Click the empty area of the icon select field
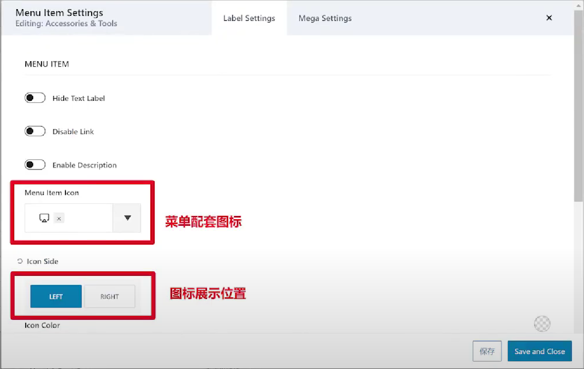This screenshot has width=584, height=369. pyautogui.click(x=87, y=218)
